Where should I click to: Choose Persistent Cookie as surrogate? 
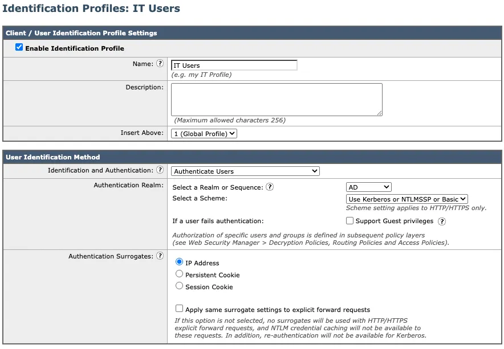[179, 274]
